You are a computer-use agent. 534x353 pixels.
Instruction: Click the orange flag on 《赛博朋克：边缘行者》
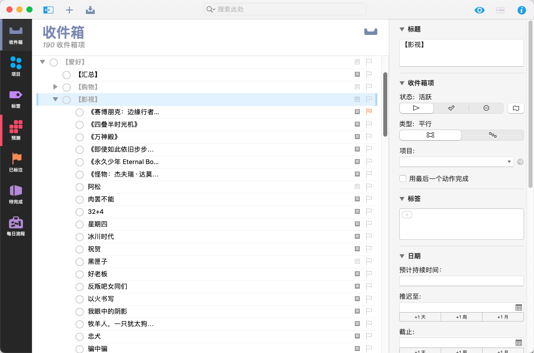click(369, 112)
